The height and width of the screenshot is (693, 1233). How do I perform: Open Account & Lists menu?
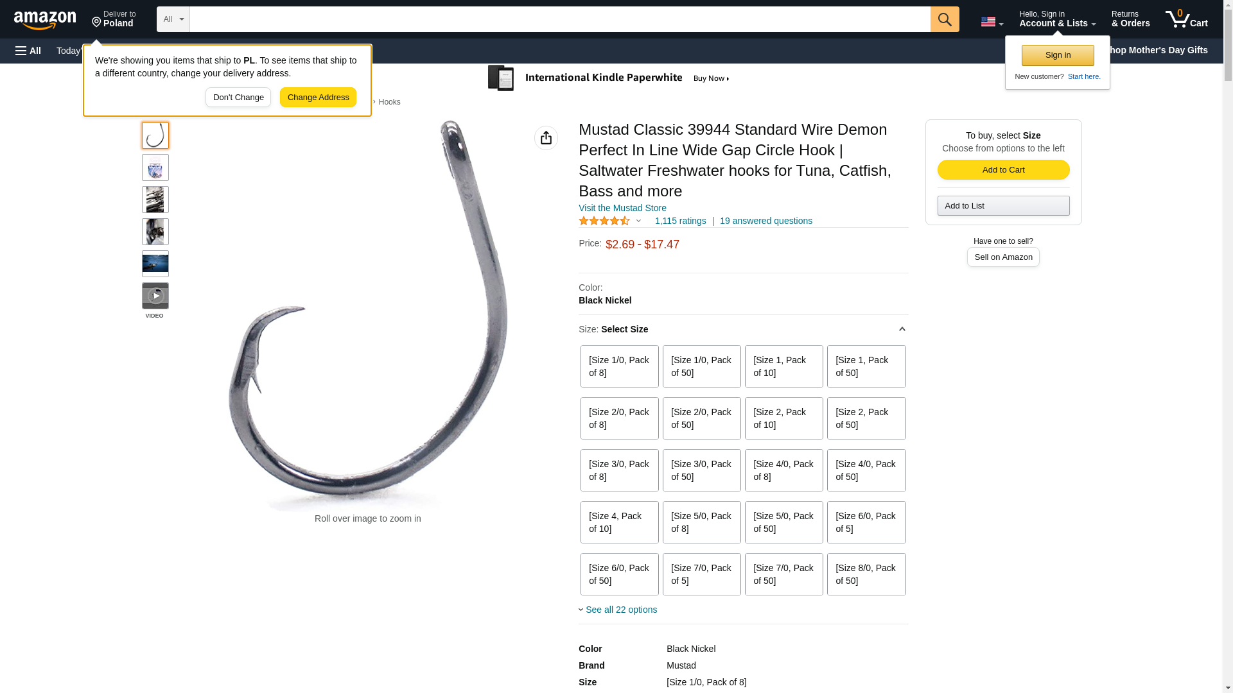(1057, 19)
